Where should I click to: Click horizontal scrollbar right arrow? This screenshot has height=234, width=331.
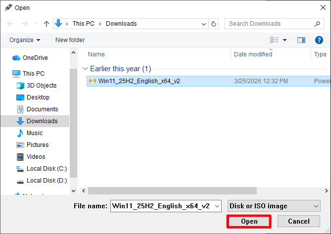pyautogui.click(x=326, y=191)
